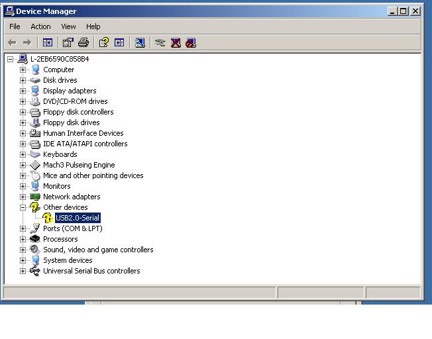Click the Update driver toolbar icon
This screenshot has width=432, height=339.
click(x=160, y=42)
